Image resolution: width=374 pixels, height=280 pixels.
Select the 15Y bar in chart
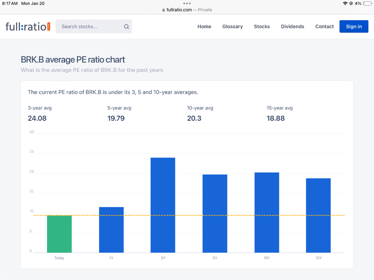tap(318, 215)
